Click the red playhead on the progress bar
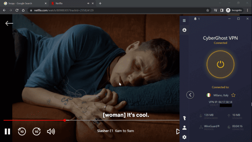 click(x=65, y=120)
